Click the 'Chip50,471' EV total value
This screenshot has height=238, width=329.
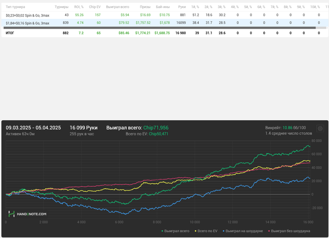pyautogui.click(x=158, y=134)
